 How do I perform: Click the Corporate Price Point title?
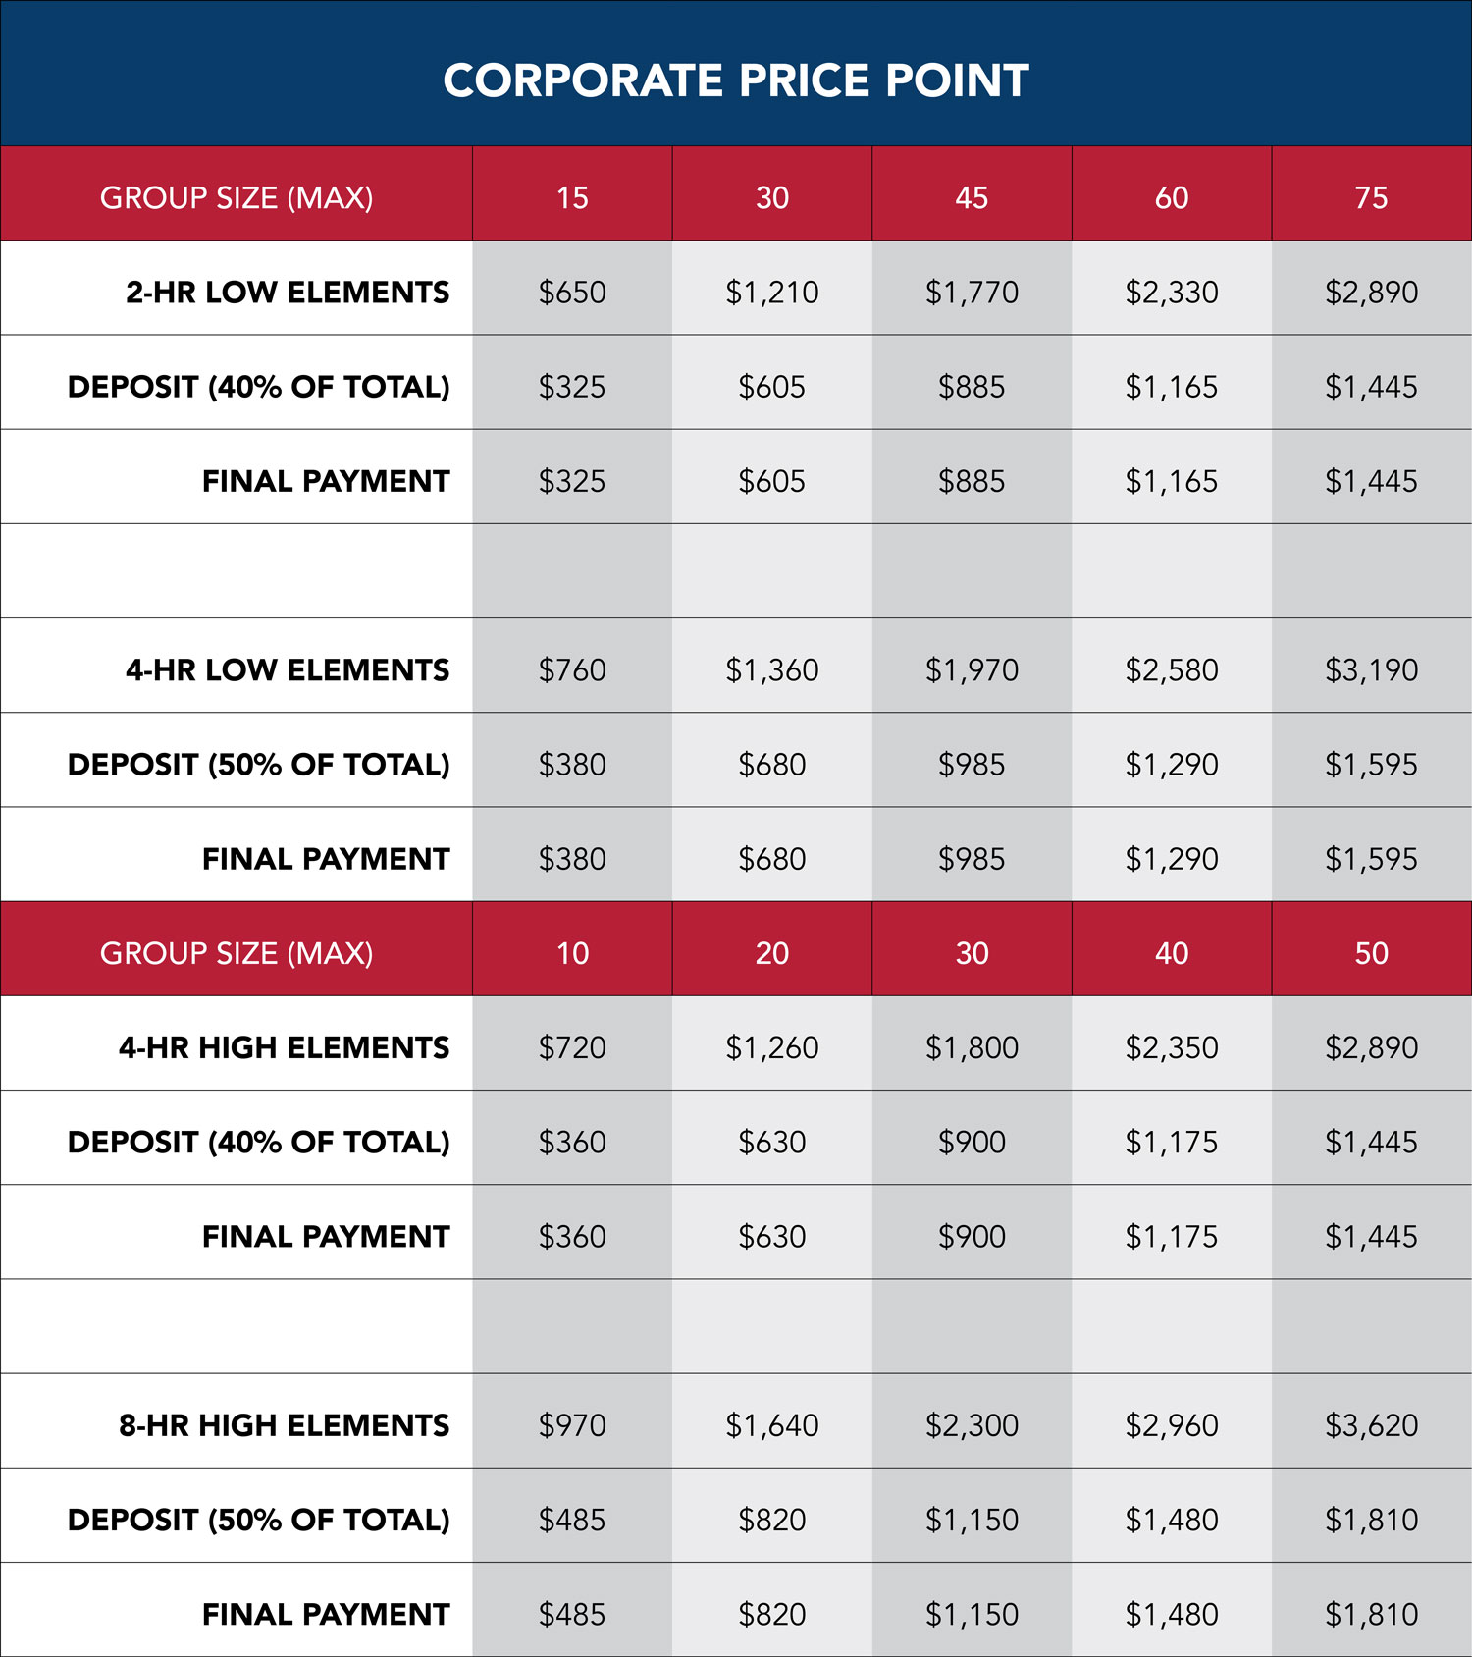736,80
